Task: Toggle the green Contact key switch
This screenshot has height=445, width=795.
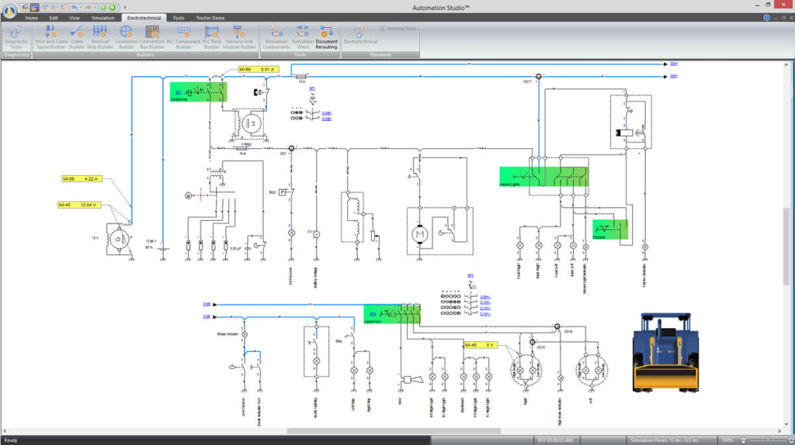Action: pyautogui.click(x=198, y=92)
